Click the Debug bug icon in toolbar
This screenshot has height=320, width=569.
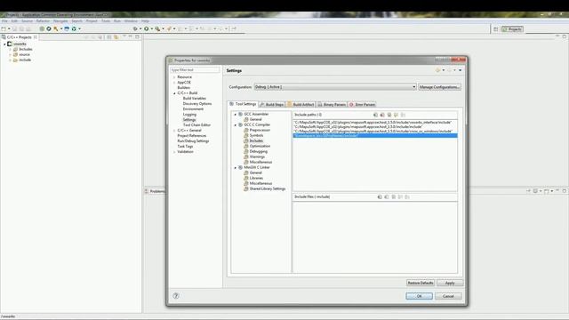(135, 28)
